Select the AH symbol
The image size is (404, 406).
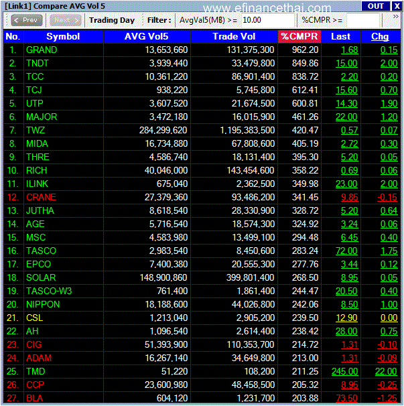tap(32, 332)
